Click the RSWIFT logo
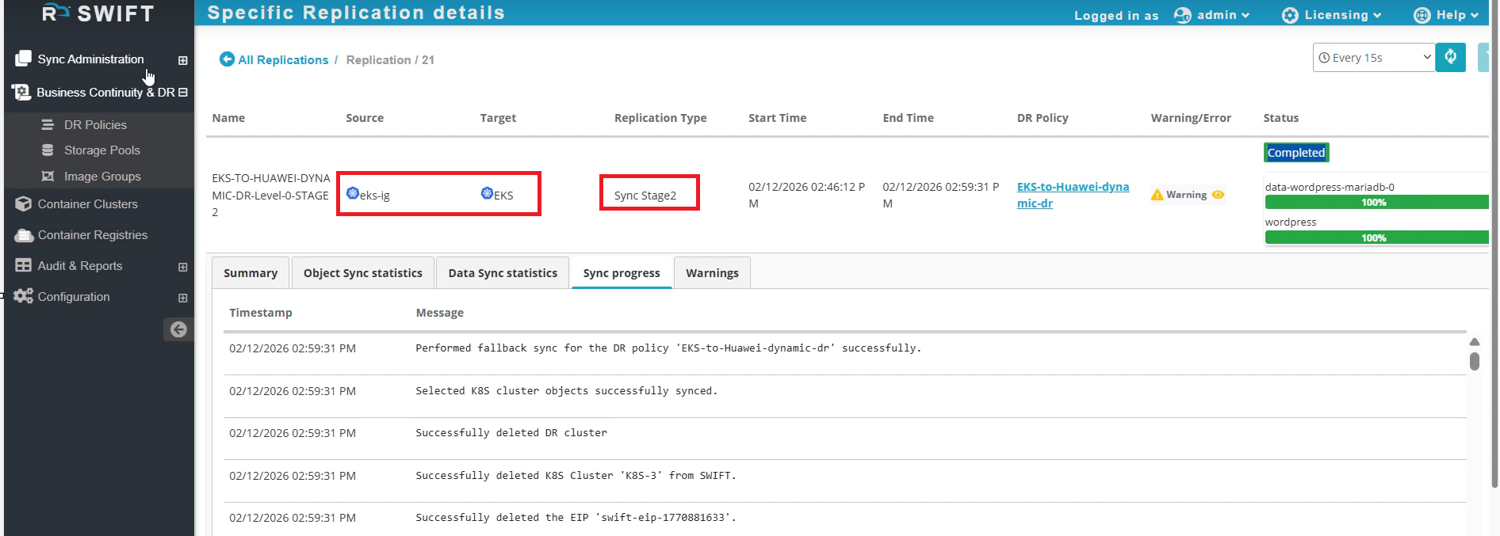 (x=98, y=13)
